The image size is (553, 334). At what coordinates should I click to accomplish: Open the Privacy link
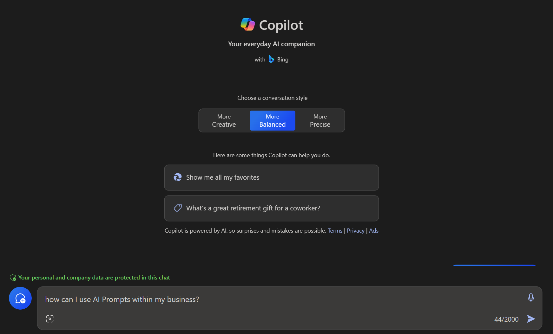point(355,230)
